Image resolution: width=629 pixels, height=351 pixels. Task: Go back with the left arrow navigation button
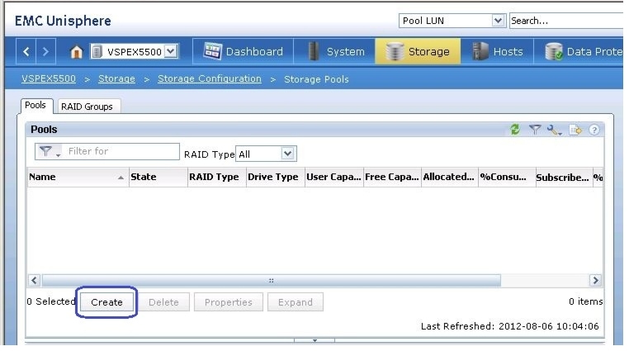[26, 51]
